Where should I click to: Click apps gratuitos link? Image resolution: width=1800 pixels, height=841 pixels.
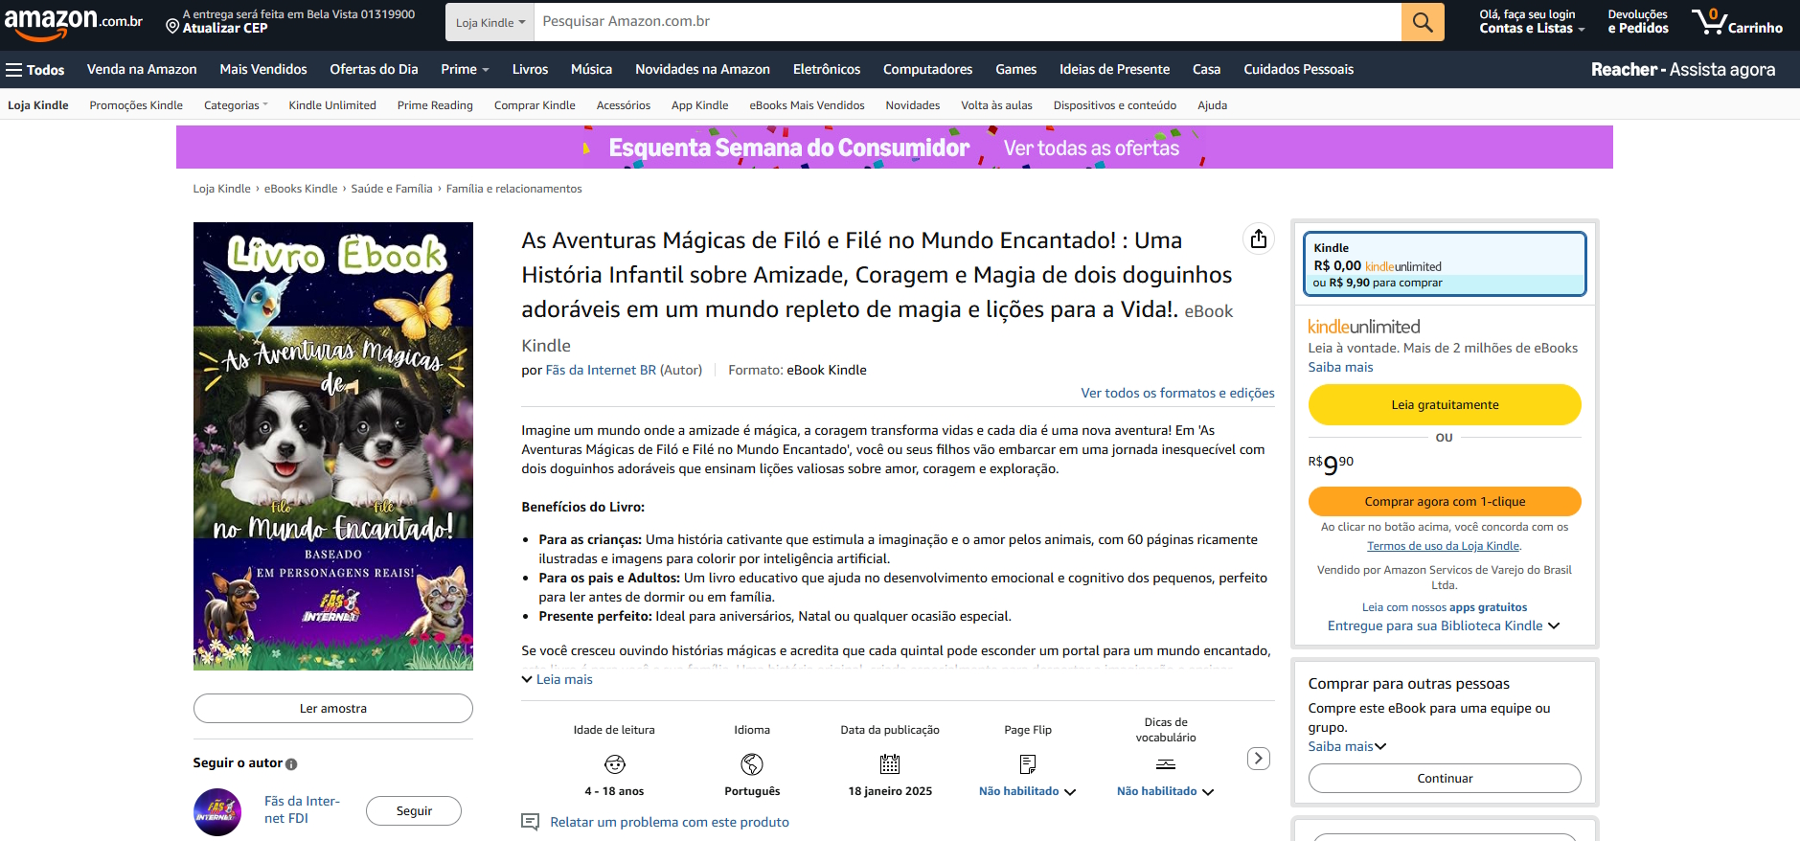coord(1488,607)
